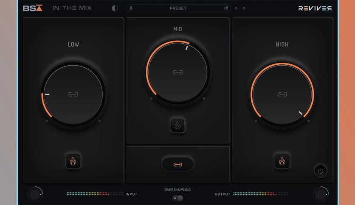
Task: Click the MID knob link icon
Action: point(178,72)
